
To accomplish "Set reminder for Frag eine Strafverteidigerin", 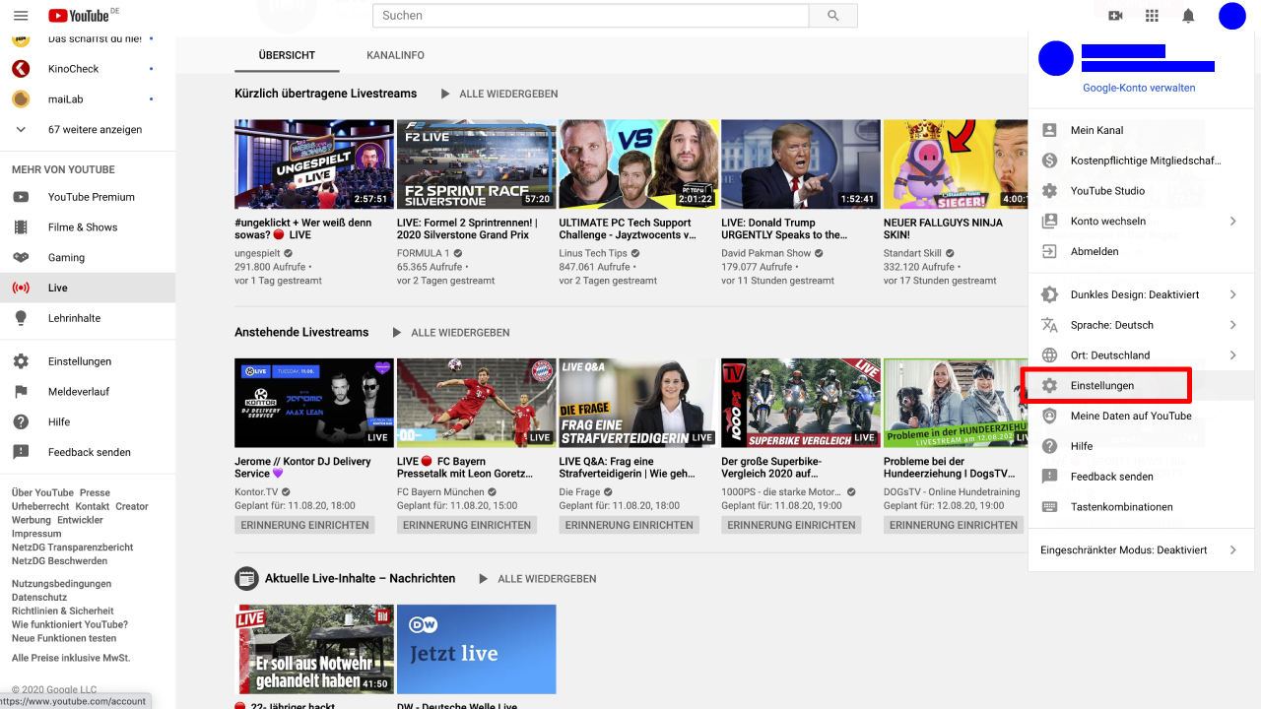I will pos(630,525).
